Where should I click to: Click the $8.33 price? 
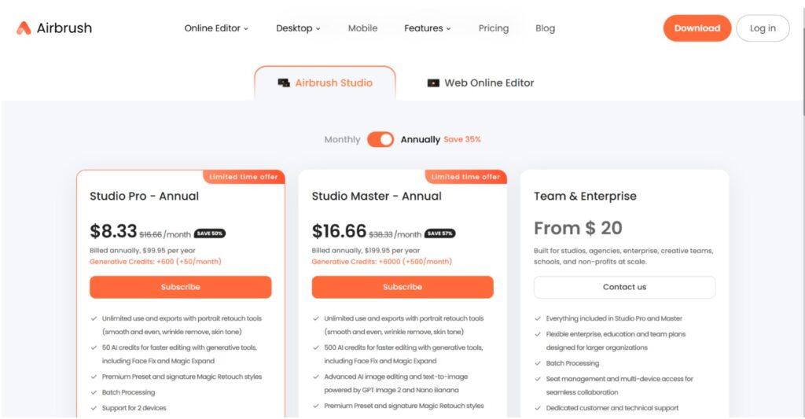pyautogui.click(x=113, y=231)
